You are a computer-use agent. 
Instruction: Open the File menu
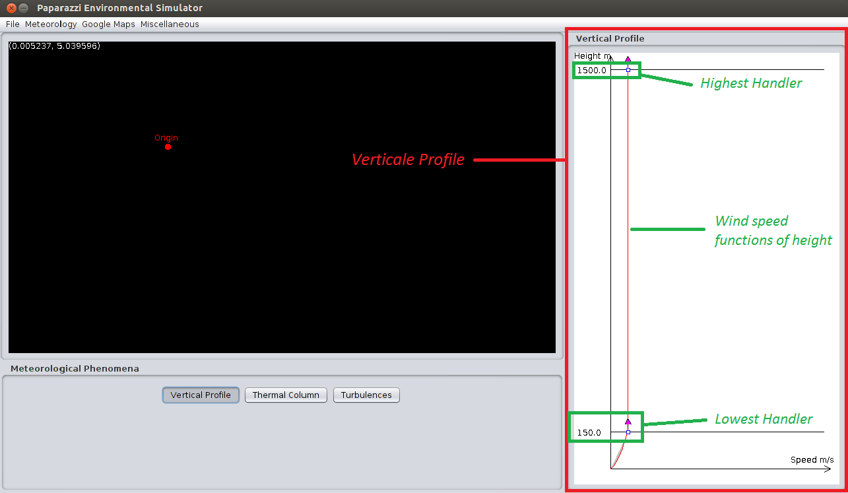[13, 24]
